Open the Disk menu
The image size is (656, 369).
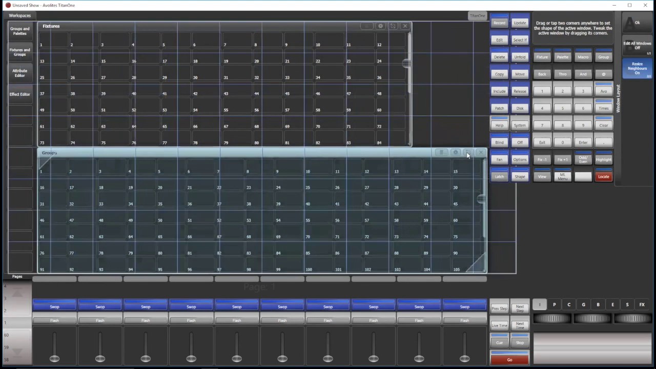520,108
